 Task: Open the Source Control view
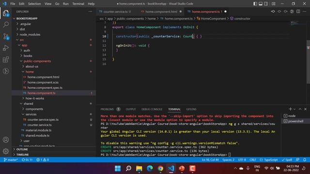coord(6,36)
